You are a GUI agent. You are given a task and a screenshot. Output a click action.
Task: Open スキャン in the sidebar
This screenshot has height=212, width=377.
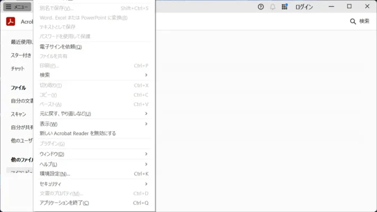pyautogui.click(x=19, y=114)
